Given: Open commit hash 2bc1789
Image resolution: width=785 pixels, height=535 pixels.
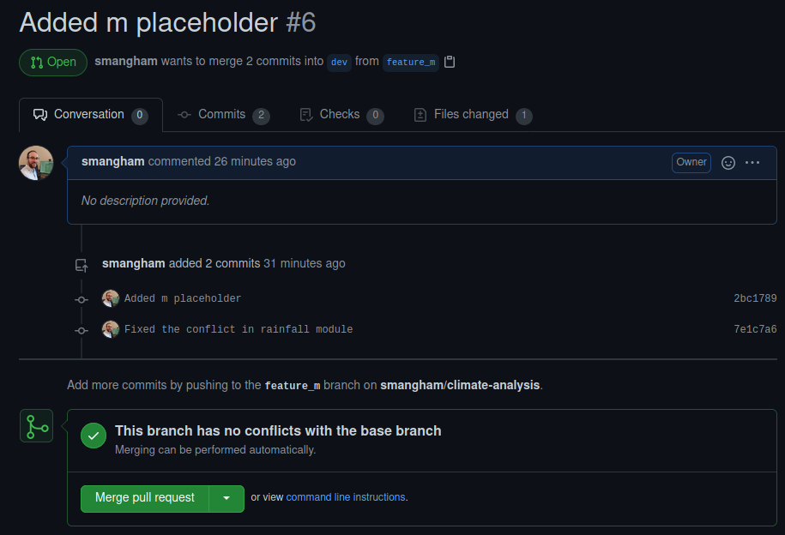Looking at the screenshot, I should [x=755, y=298].
